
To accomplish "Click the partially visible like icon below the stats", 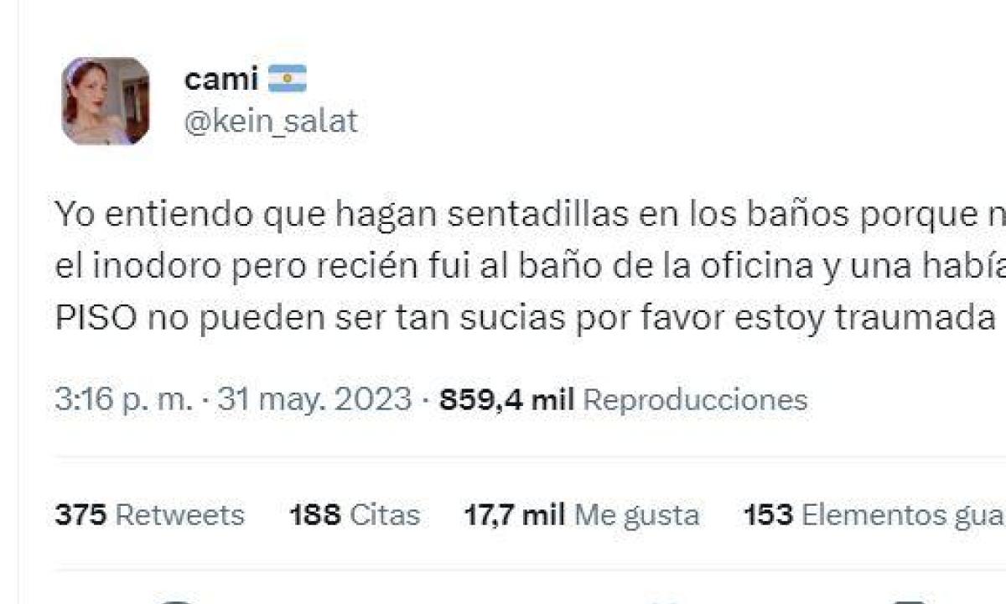I will point(666,600).
